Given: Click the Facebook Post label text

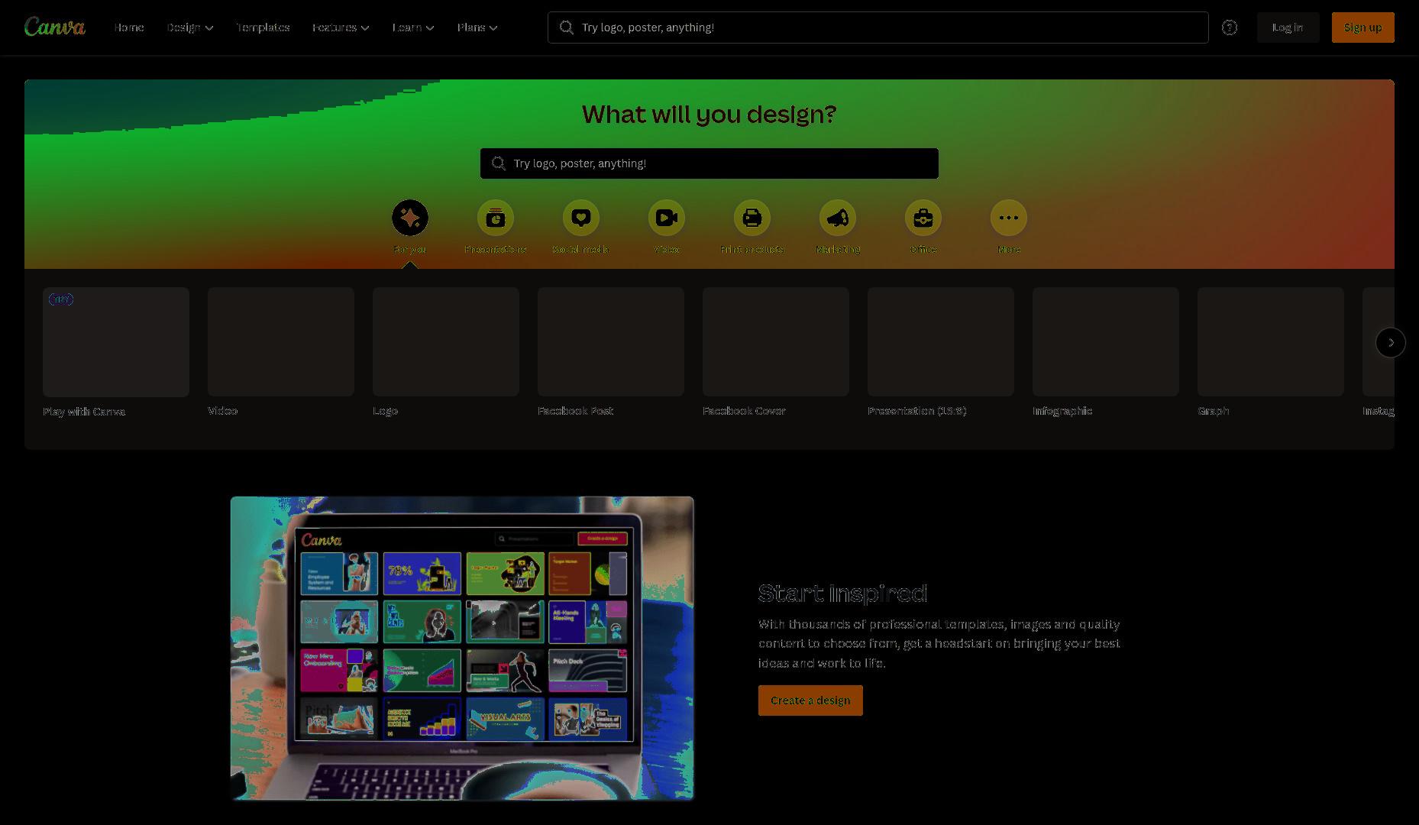Looking at the screenshot, I should (x=575, y=411).
